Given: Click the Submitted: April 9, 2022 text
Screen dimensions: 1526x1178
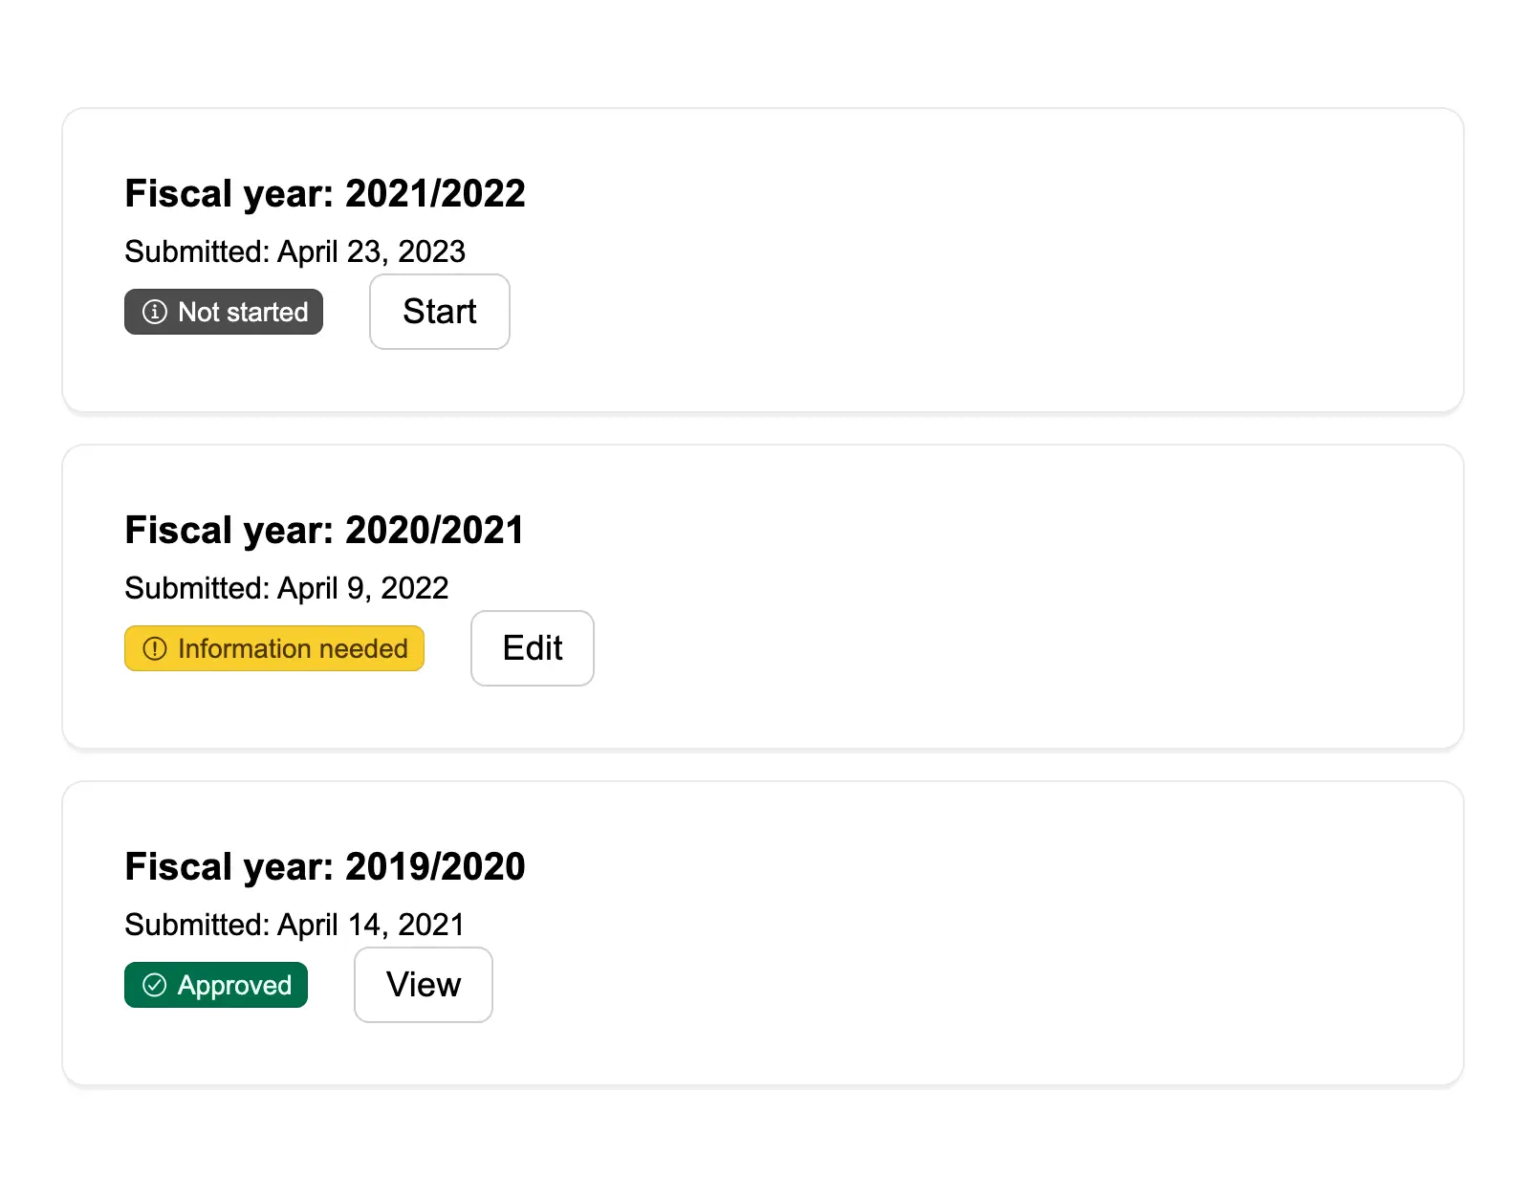Looking at the screenshot, I should click(286, 588).
